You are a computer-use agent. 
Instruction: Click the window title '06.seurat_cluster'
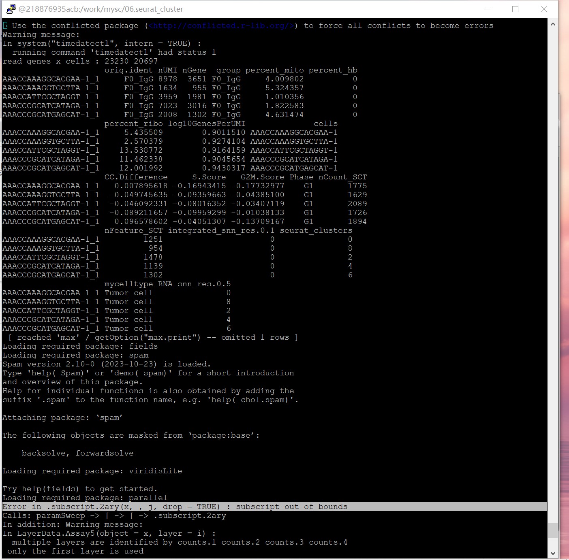click(154, 9)
